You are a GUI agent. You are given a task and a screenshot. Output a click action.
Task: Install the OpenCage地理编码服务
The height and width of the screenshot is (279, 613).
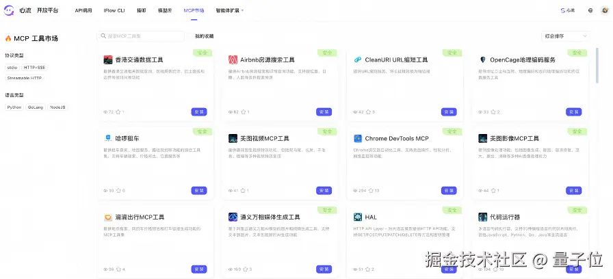click(573, 111)
